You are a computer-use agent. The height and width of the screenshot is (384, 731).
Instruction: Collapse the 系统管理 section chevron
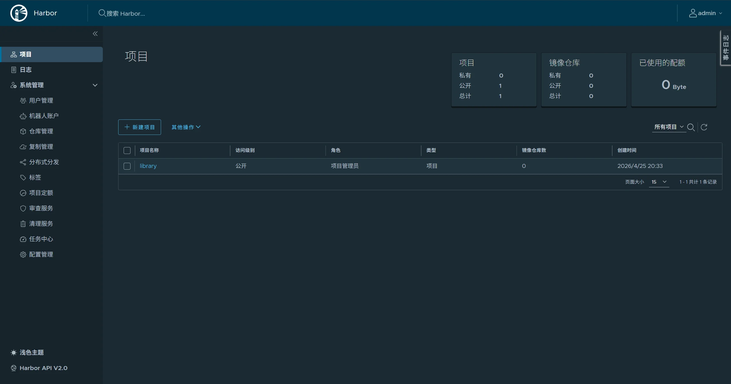click(x=95, y=85)
